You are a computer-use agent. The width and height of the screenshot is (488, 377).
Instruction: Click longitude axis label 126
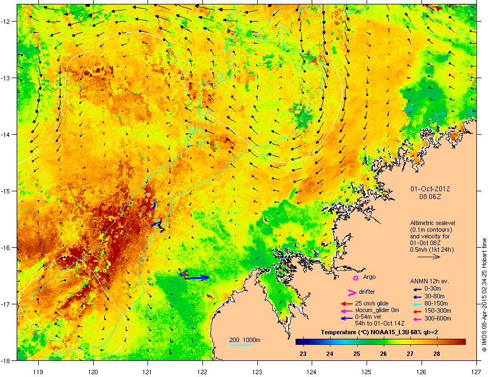pos(421,371)
